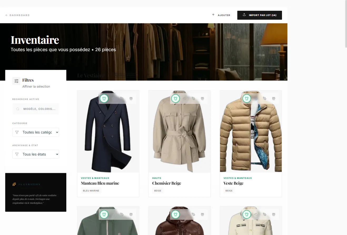The height and width of the screenshot is (235, 347).
Task: Click the shirt icon on Manteau Bleu marine
Action: pos(104,99)
